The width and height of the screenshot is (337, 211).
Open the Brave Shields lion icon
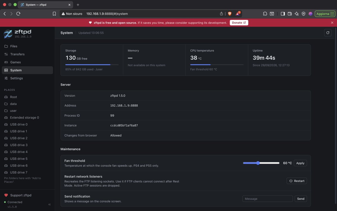[x=230, y=14]
